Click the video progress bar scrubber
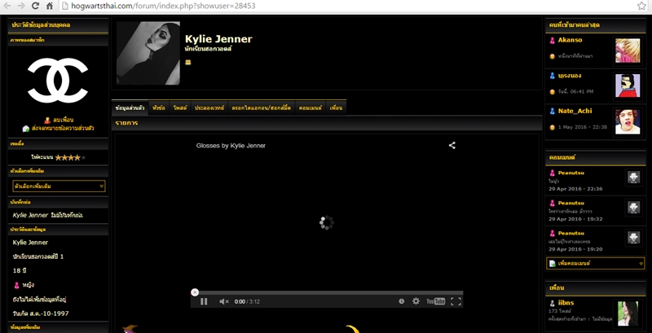 click(195, 292)
